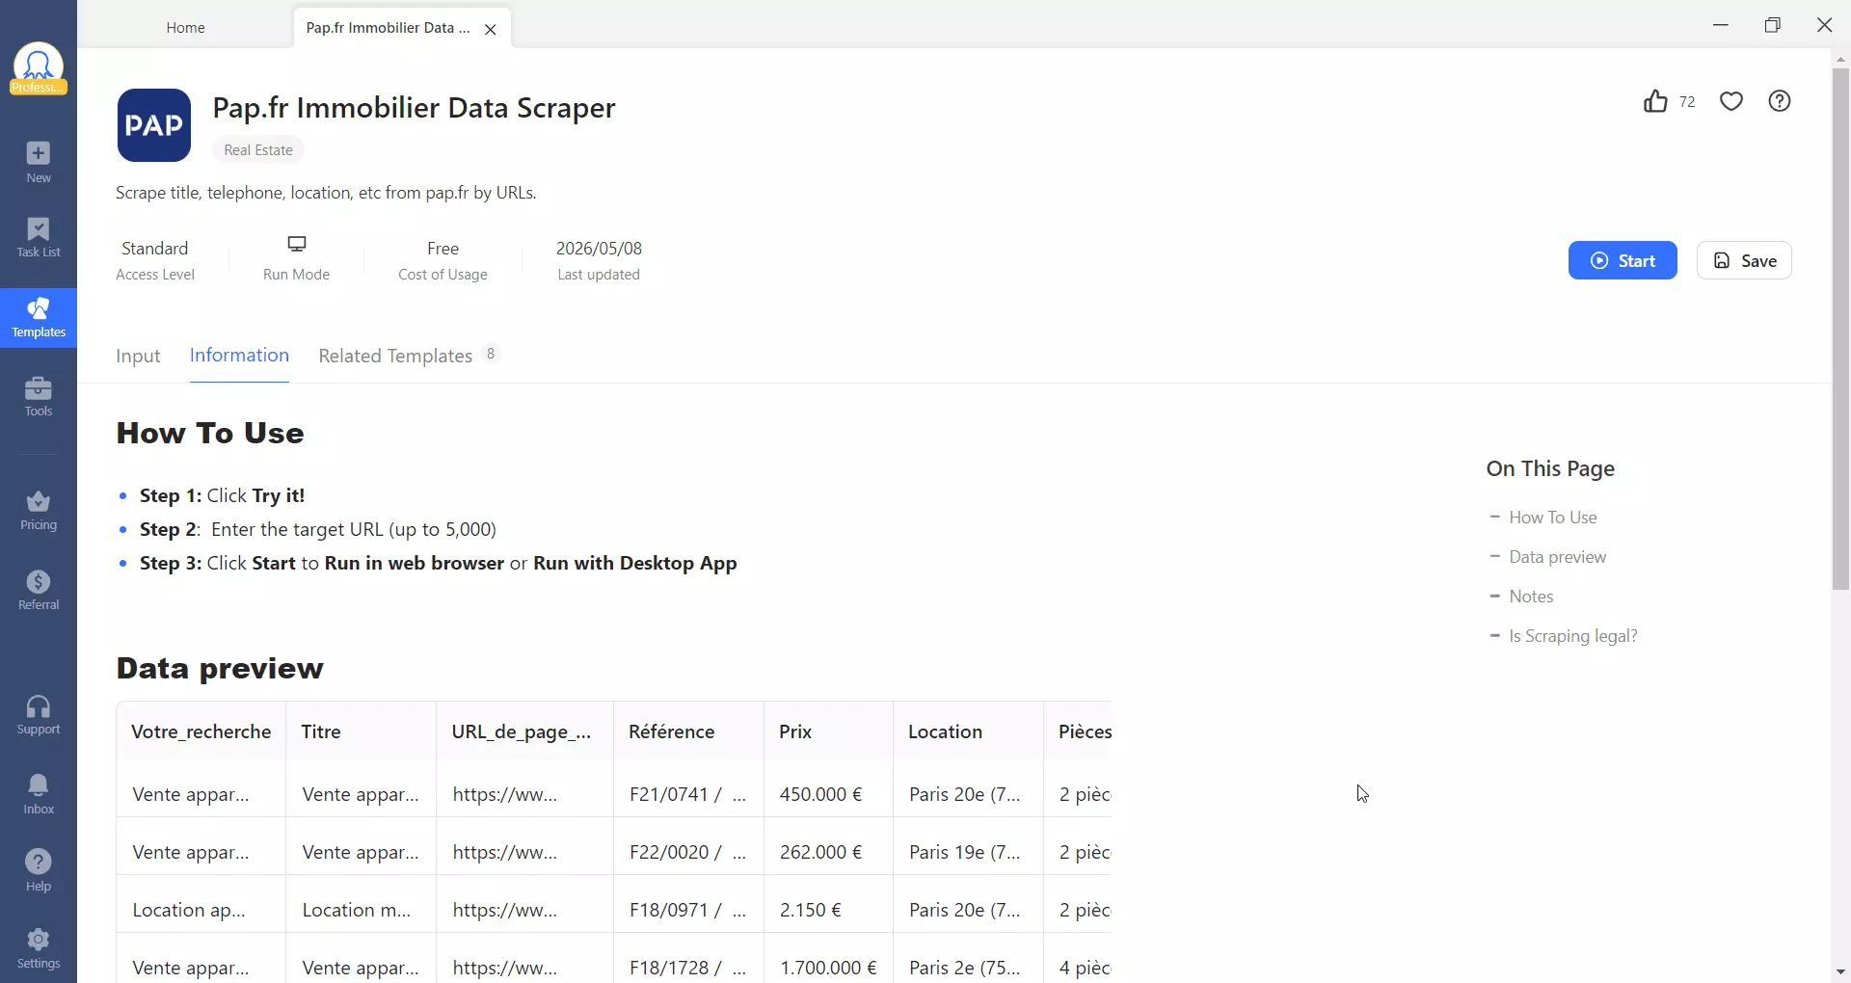Click the 72 likes count
Viewport: 1851px width, 983px height.
(x=1687, y=102)
